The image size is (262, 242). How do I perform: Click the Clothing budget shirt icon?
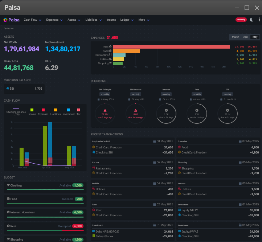coord(8,185)
